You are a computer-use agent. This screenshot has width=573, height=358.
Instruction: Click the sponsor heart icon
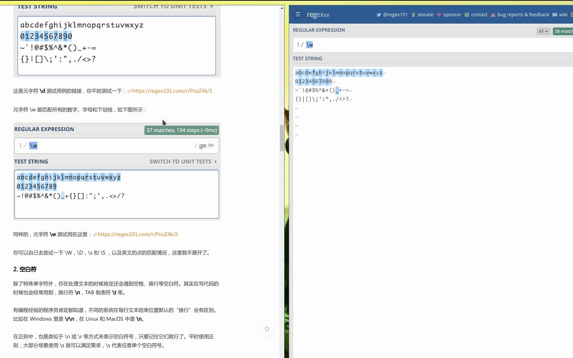pos(439,15)
